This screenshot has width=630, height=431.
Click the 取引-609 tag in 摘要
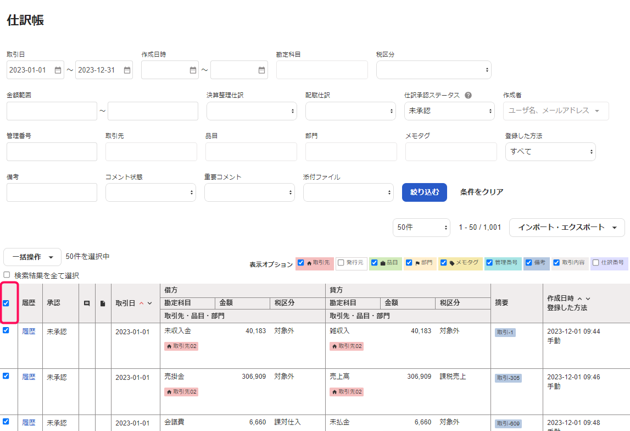pos(508,424)
